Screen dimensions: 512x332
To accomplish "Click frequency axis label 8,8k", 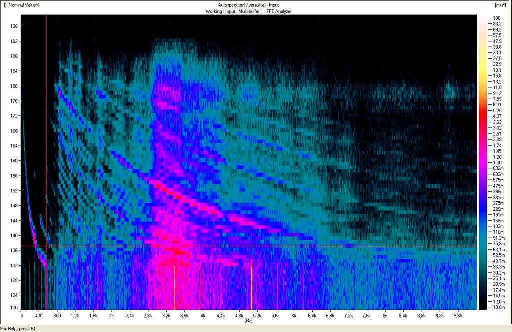I will click(x=421, y=316).
